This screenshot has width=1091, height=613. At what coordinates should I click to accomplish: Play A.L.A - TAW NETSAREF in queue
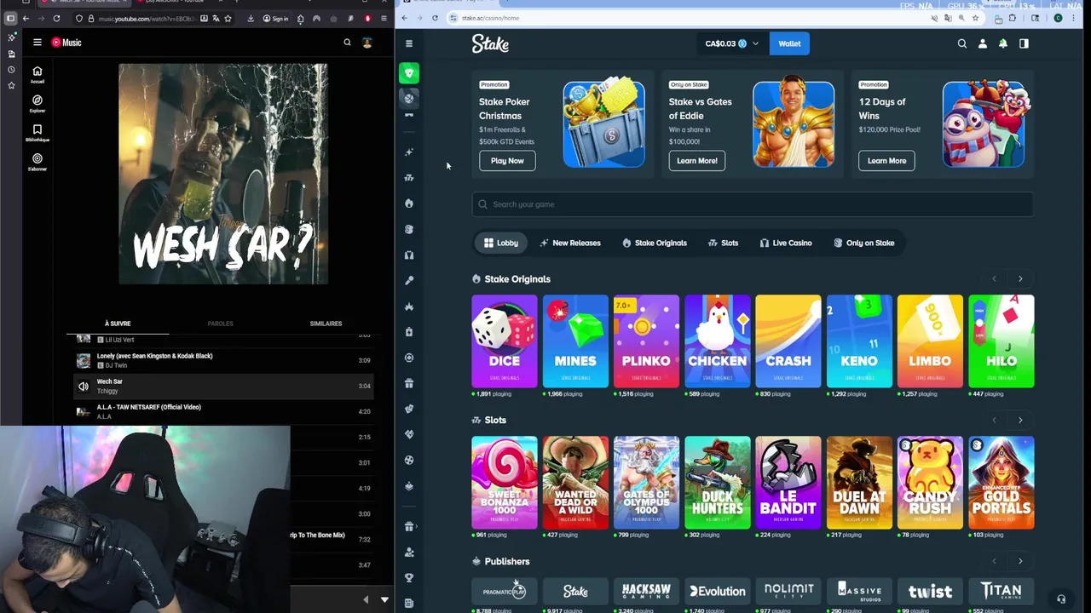coord(222,411)
